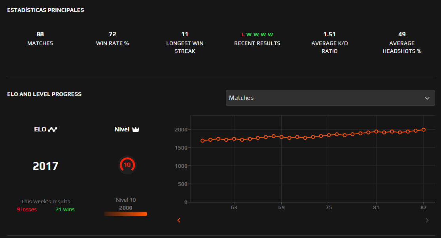
Task: Click the MATCHES stat label
Action: point(40,43)
